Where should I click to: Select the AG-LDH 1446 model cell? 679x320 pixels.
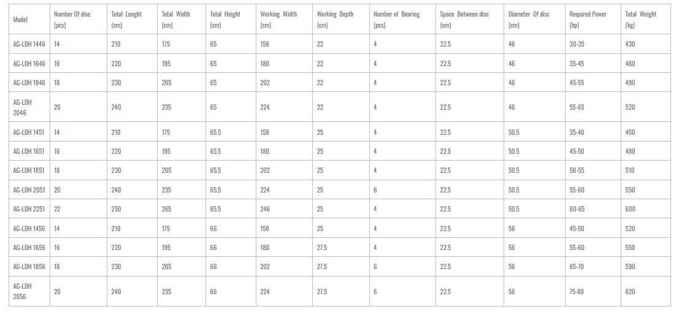pyautogui.click(x=29, y=44)
